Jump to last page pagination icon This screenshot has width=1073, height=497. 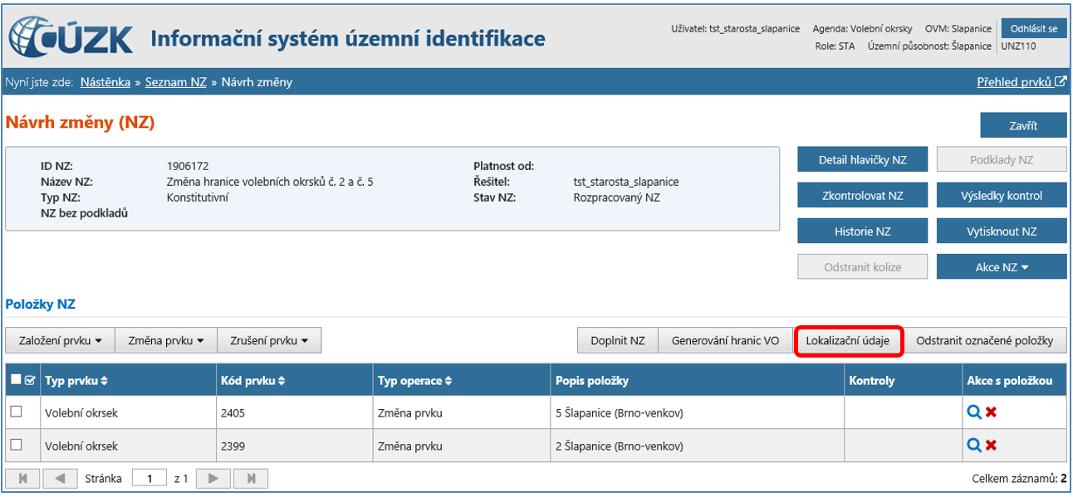250,479
